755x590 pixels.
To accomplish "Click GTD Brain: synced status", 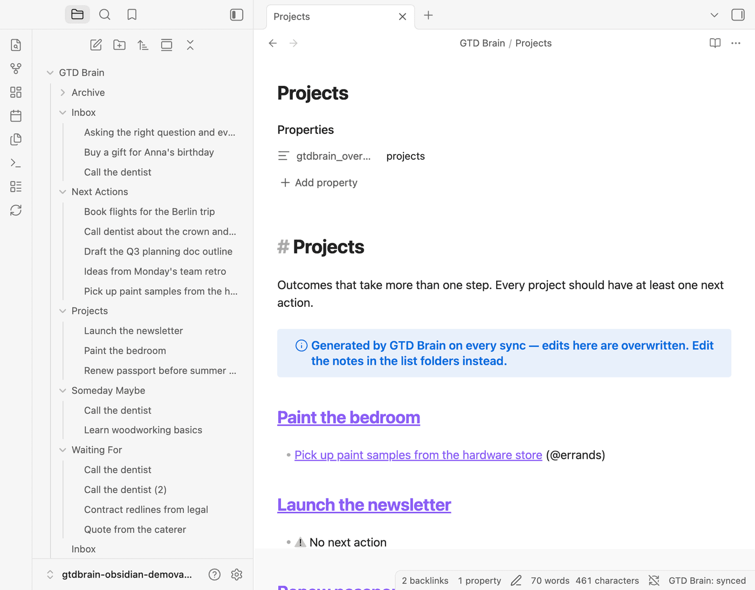I will coord(707,581).
